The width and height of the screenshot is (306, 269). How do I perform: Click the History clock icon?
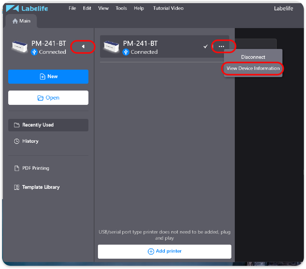pyautogui.click(x=17, y=141)
